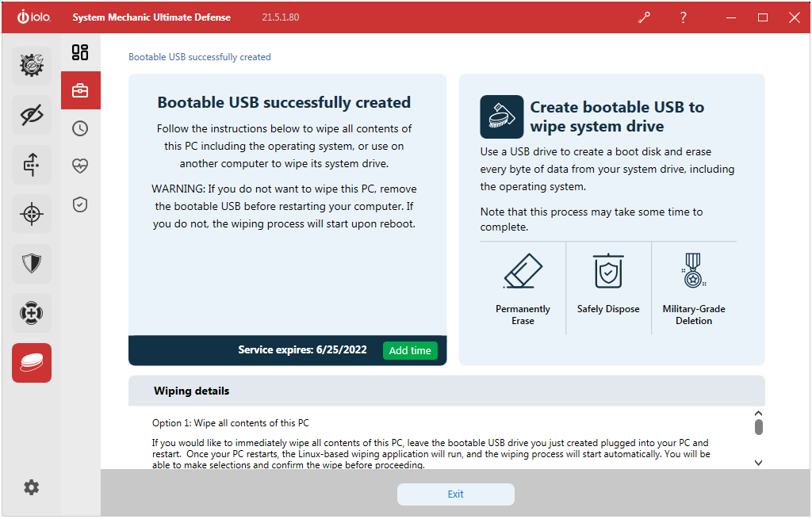Screen dimensions: 812x519
Task: Click the Military-Grade Deletion medal icon
Action: pyautogui.click(x=693, y=270)
